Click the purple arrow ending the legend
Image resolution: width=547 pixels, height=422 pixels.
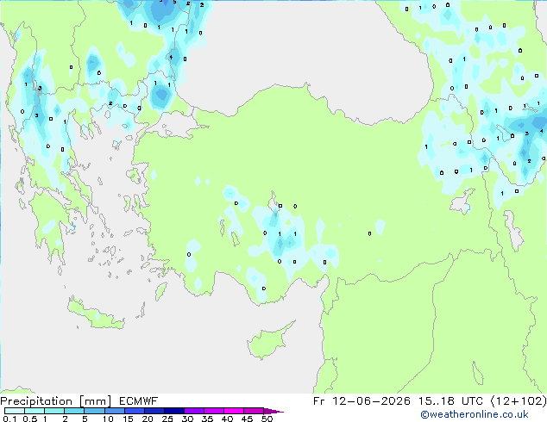pos(273,411)
